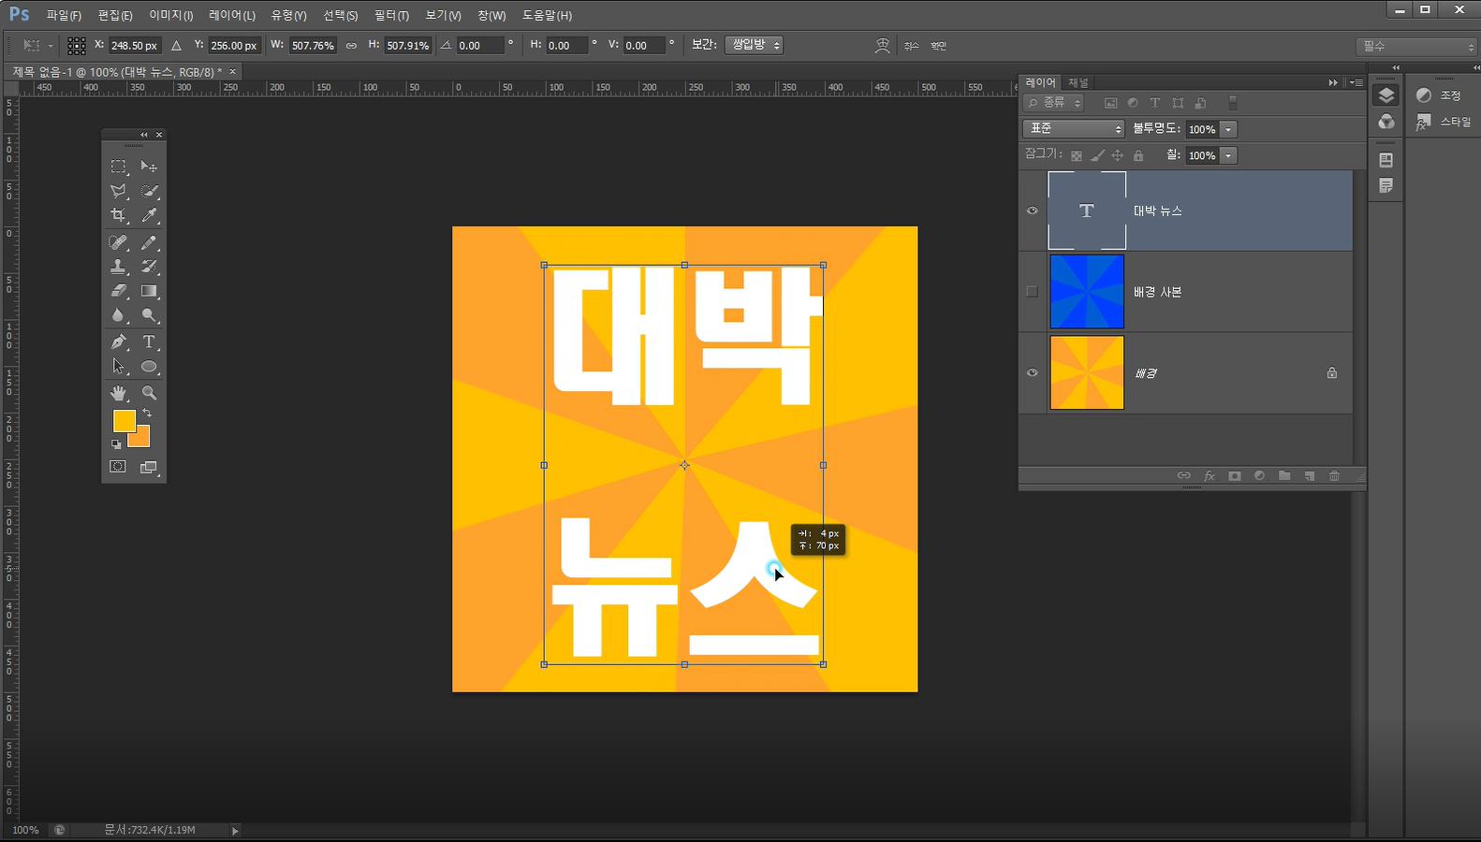Select the Blur tool

119,315
